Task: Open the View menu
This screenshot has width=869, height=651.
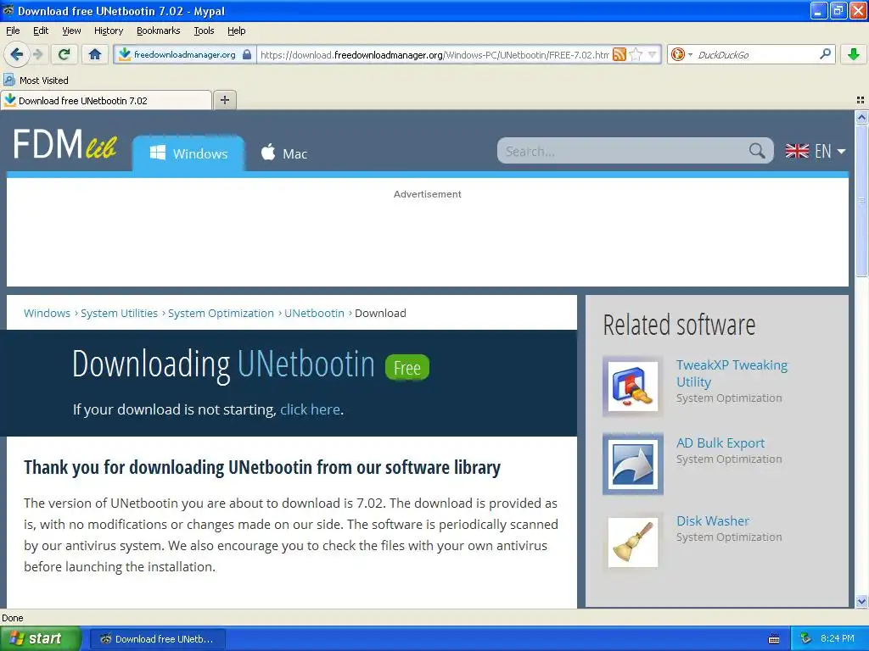Action: click(x=71, y=31)
